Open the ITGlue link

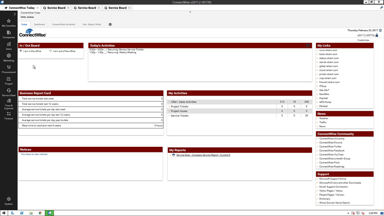(322, 86)
